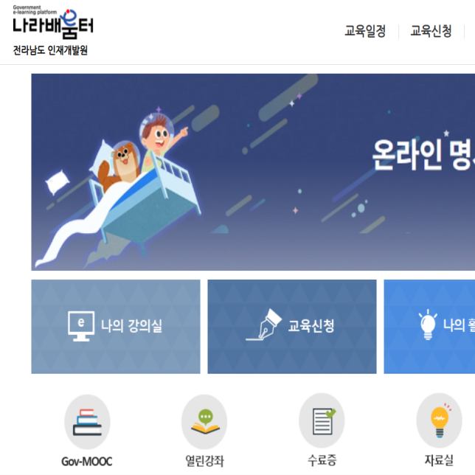Open the 교육일정 menu item
The image size is (475, 475).
click(365, 31)
